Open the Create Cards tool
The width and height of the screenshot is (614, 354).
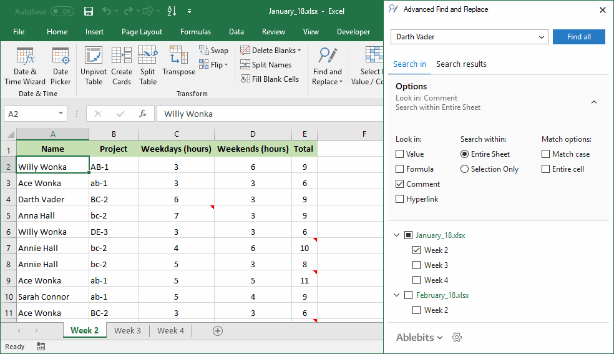coord(122,66)
